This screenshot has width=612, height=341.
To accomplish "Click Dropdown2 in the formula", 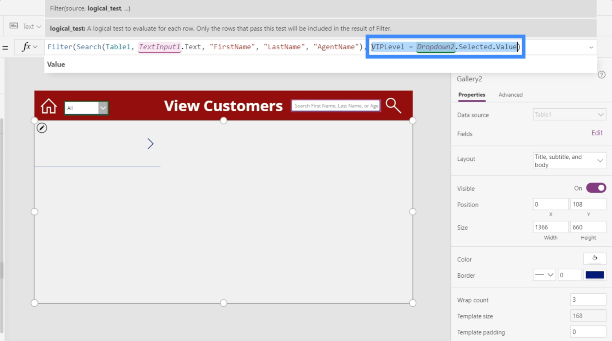I will 436,47.
